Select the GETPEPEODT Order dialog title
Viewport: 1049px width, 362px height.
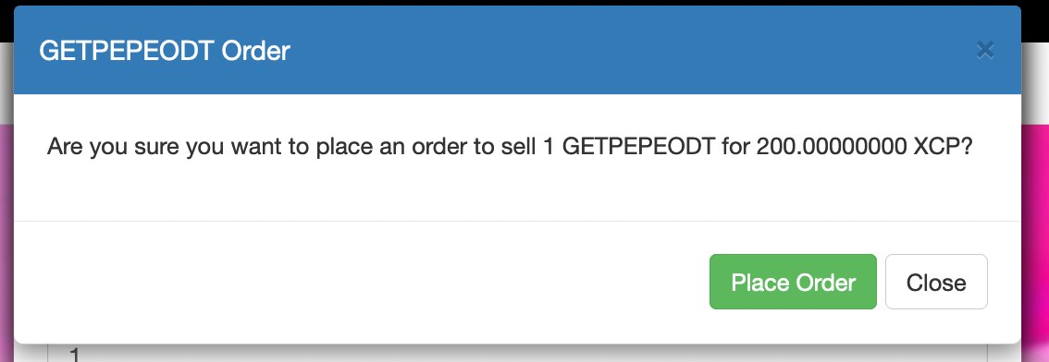coord(165,51)
